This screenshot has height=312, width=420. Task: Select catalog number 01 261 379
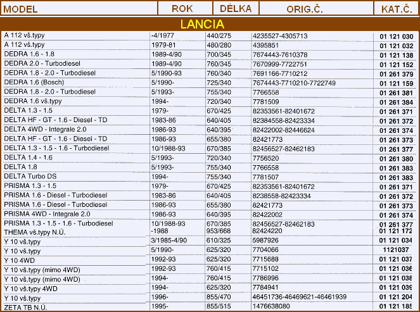point(397,74)
